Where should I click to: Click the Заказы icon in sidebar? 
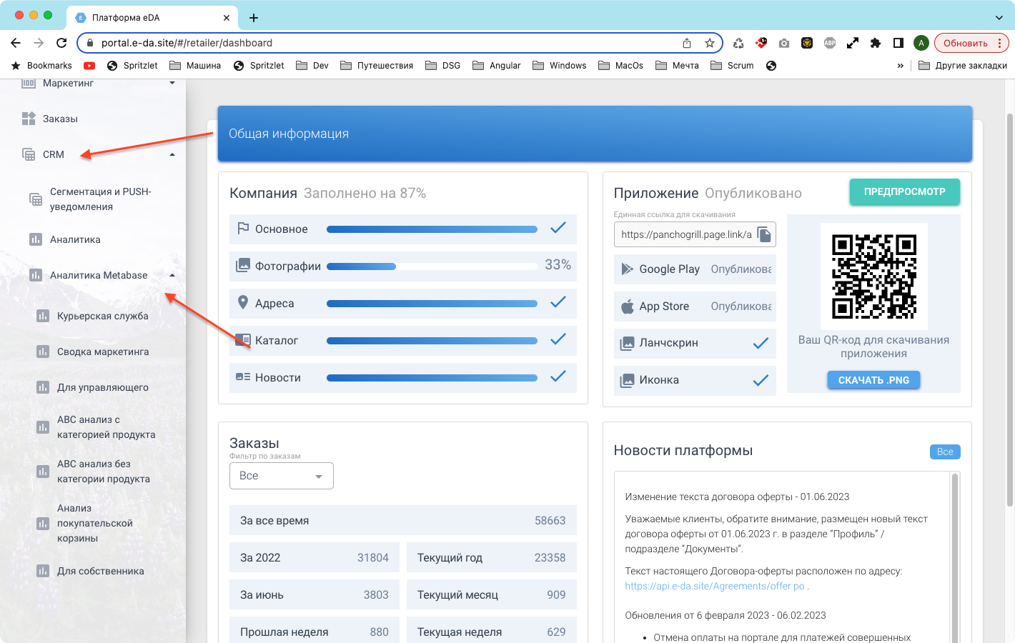[x=29, y=119]
